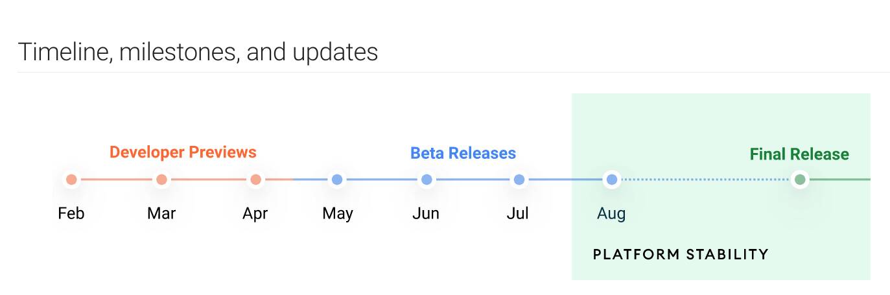Select the Mar milestone dot

coord(161,180)
